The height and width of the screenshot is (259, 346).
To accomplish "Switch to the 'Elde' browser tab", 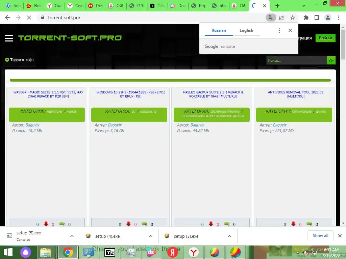I will click(x=34, y=6).
